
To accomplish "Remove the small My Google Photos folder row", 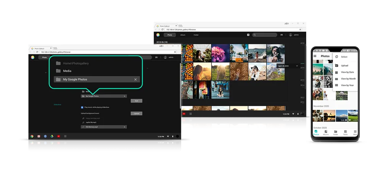I will pyautogui.click(x=124, y=96).
